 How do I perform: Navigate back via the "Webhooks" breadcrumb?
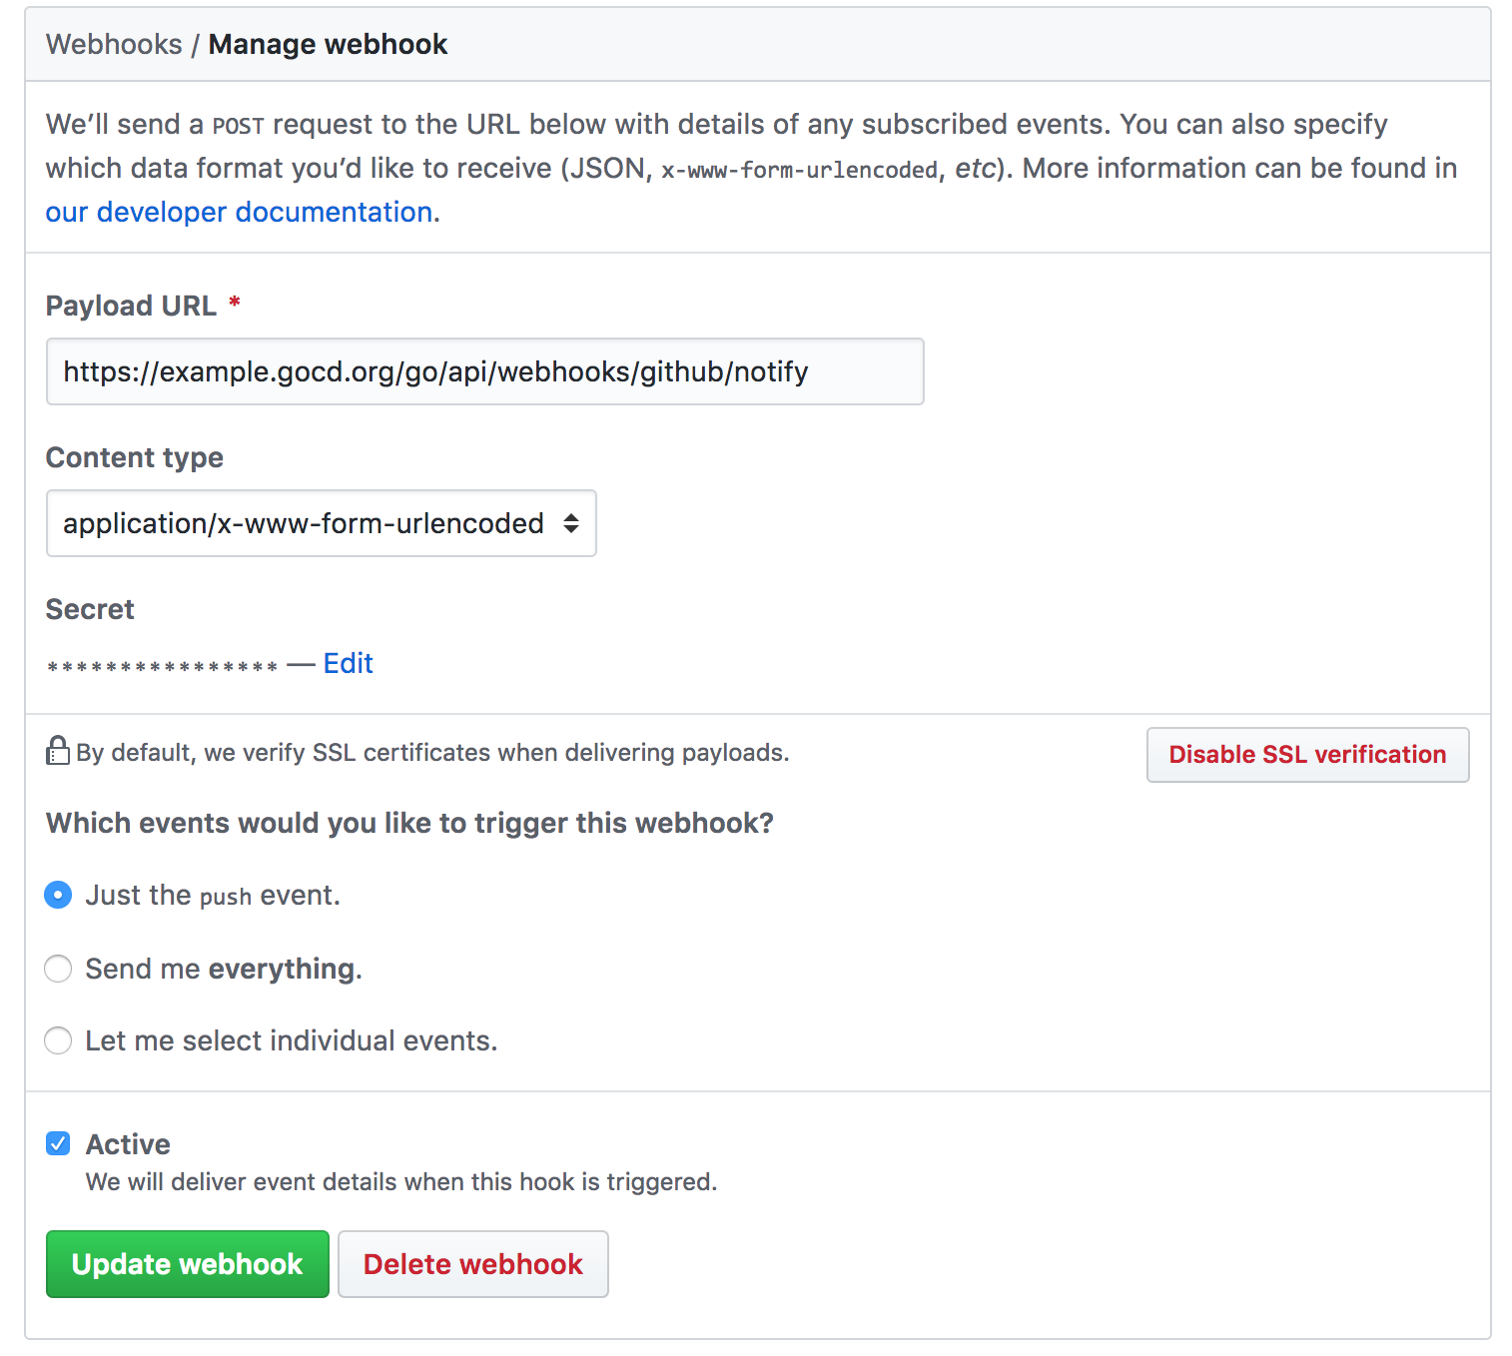click(114, 44)
